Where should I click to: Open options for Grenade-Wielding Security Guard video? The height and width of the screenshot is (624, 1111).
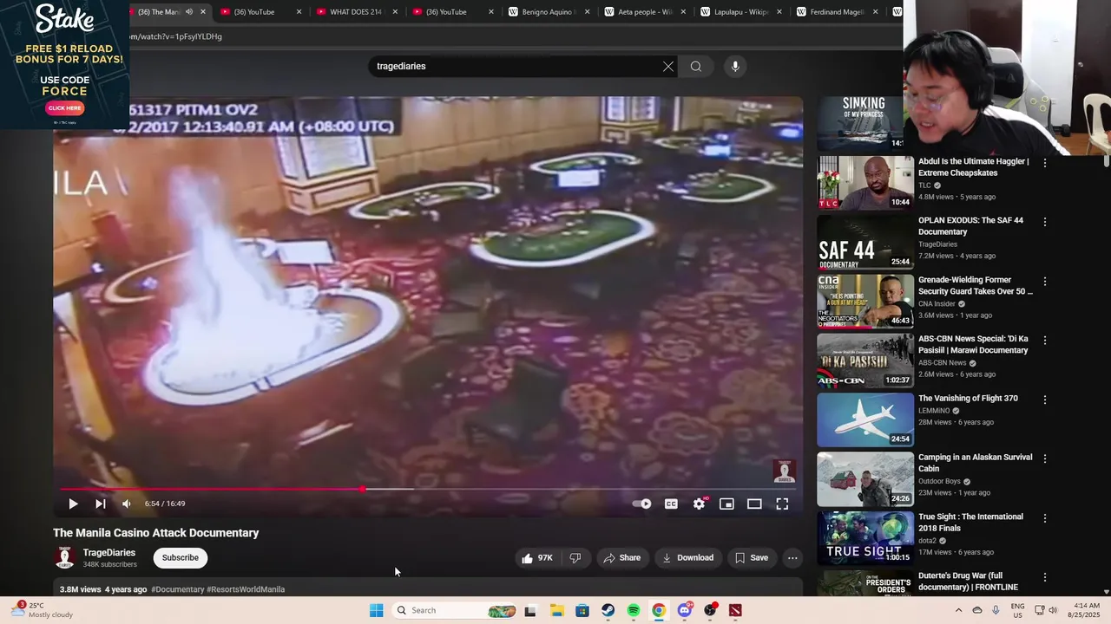[1045, 282]
